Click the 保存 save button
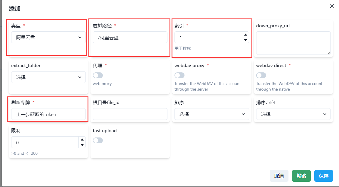The width and height of the screenshot is (339, 187). (323, 176)
